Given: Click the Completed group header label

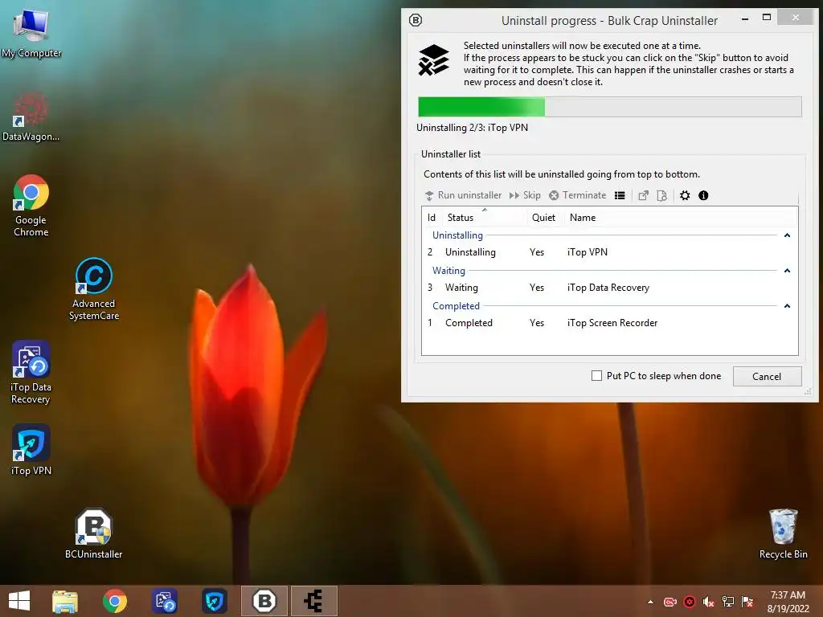Looking at the screenshot, I should [456, 306].
